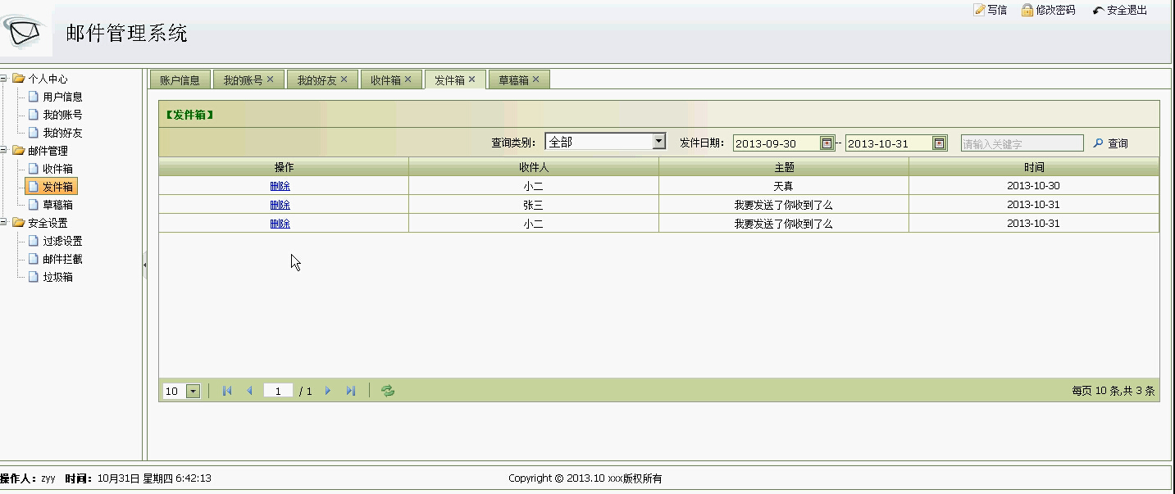Click the 收件人 column header
The width and height of the screenshot is (1175, 494).
(534, 166)
